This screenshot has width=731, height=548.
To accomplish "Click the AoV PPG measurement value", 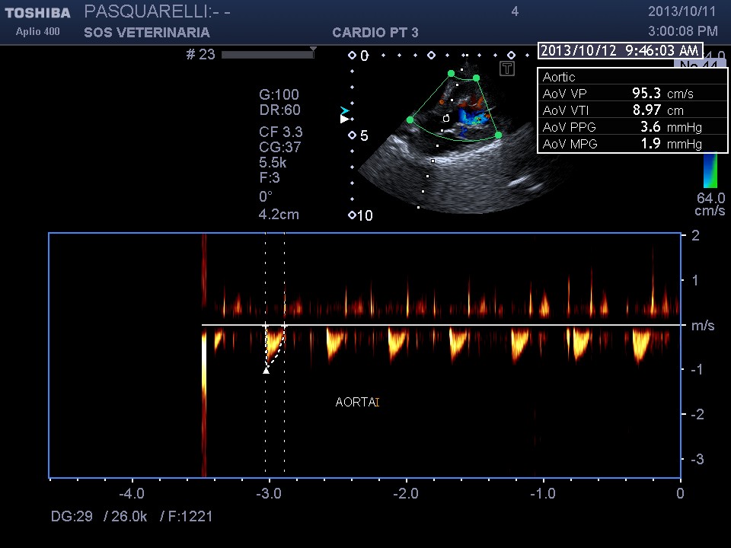I will point(650,127).
